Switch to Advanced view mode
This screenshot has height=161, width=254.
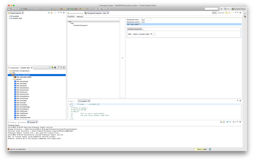[x=221, y=13]
